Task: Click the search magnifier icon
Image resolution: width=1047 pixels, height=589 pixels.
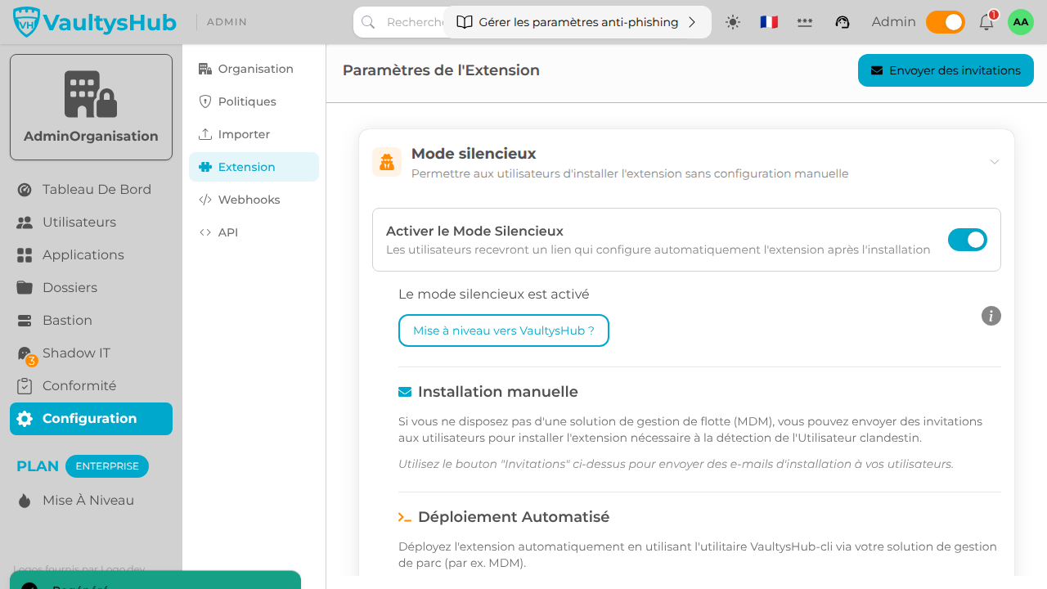Action: click(x=368, y=22)
